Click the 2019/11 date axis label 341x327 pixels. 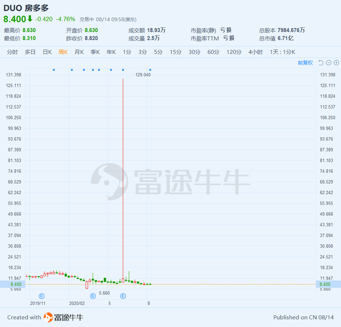point(38,303)
